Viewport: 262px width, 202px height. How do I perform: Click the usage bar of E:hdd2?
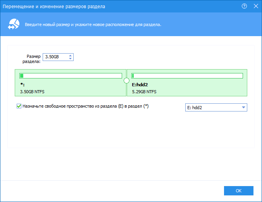tap(187, 76)
